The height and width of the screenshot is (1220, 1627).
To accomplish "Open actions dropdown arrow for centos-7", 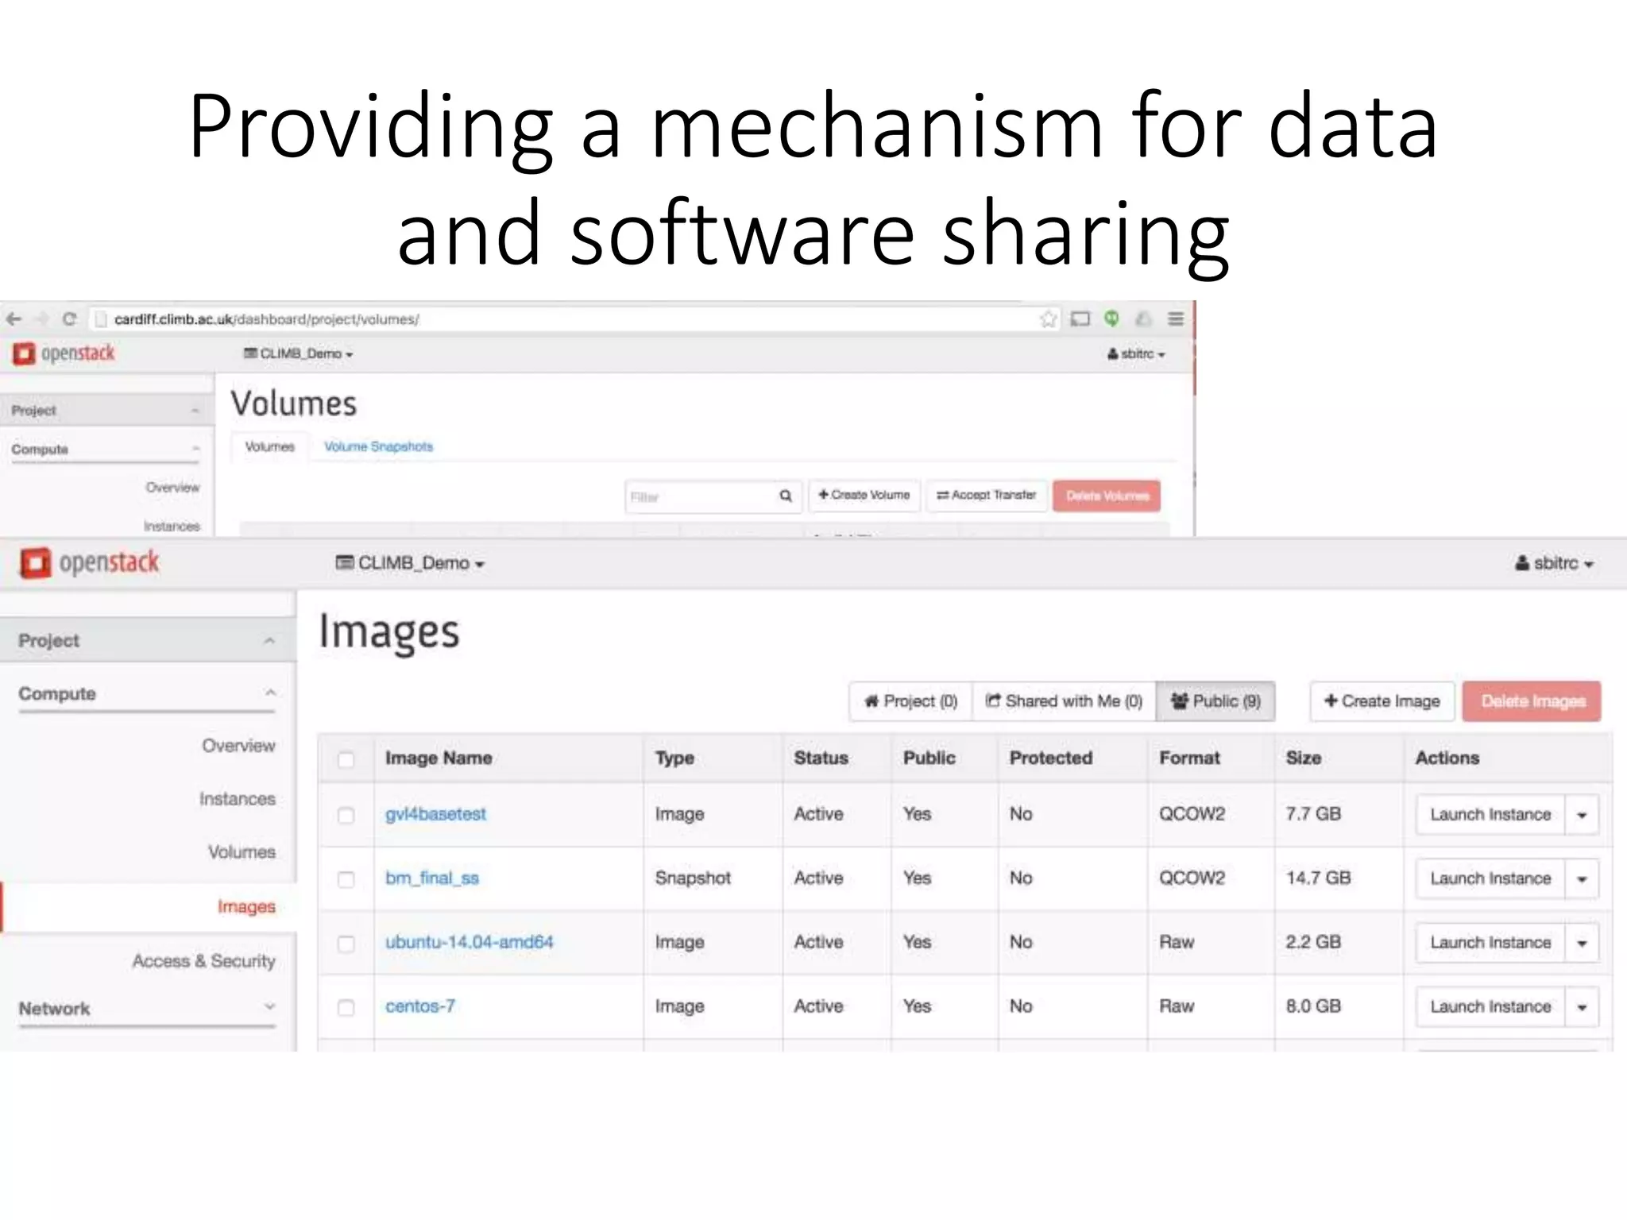I will point(1582,1007).
